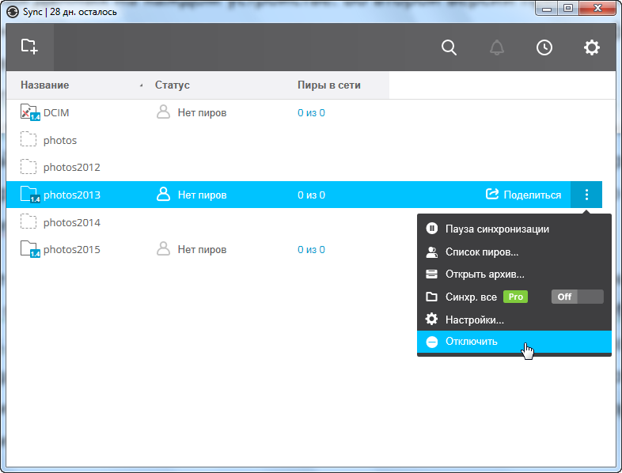Open notifications bell icon

tap(497, 47)
